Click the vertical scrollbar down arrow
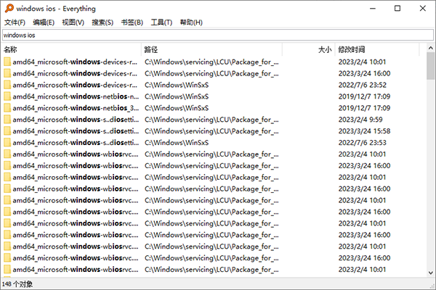The width and height of the screenshot is (436, 290). click(x=430, y=272)
